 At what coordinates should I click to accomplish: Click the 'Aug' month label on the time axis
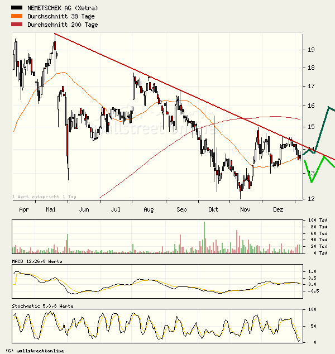(x=149, y=209)
